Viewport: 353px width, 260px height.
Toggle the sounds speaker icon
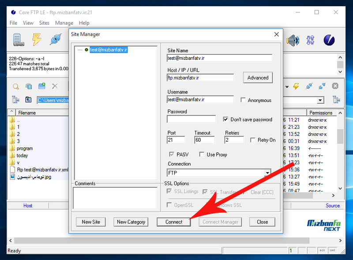pos(293,41)
